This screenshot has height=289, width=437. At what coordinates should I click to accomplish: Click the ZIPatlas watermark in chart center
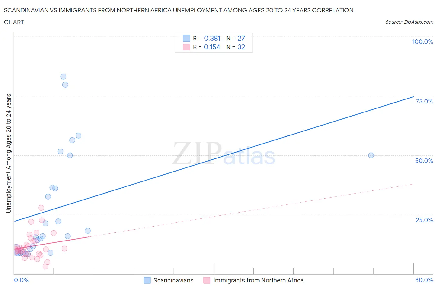click(223, 153)
